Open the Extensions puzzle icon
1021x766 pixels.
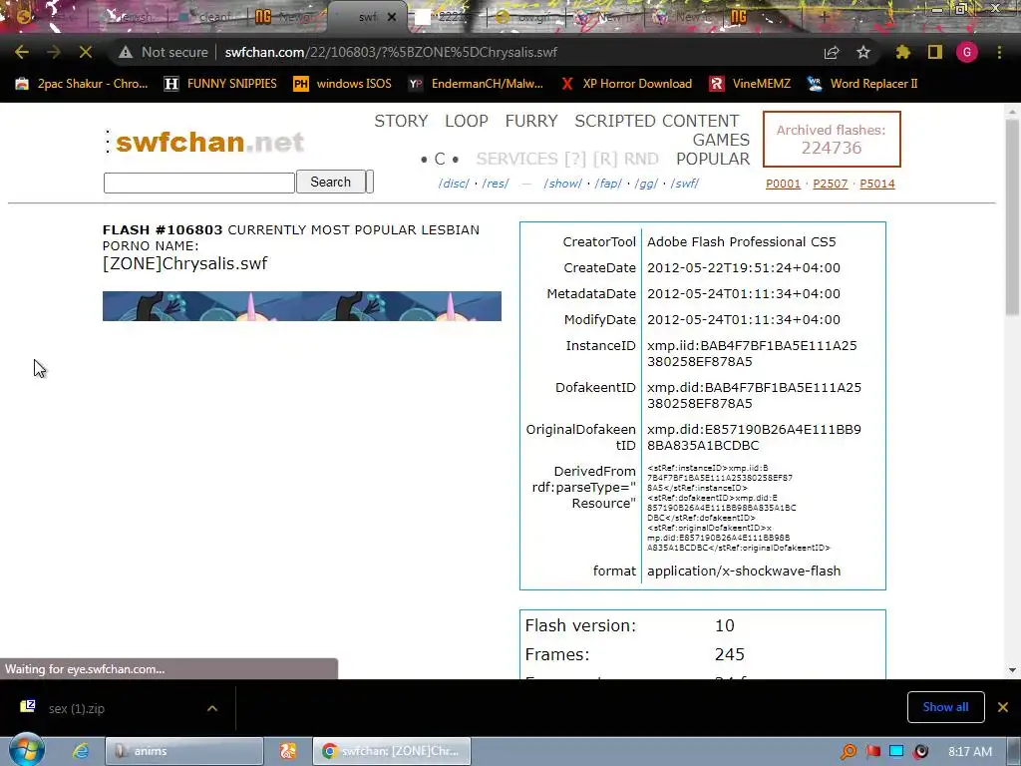(x=902, y=52)
